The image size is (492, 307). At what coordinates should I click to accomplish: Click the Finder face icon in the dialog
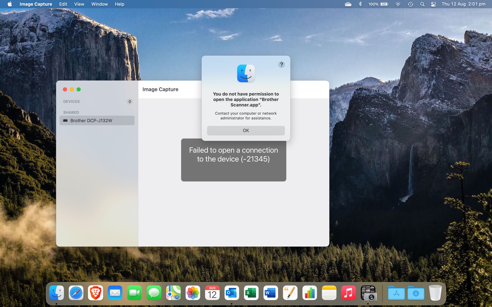[x=246, y=73]
